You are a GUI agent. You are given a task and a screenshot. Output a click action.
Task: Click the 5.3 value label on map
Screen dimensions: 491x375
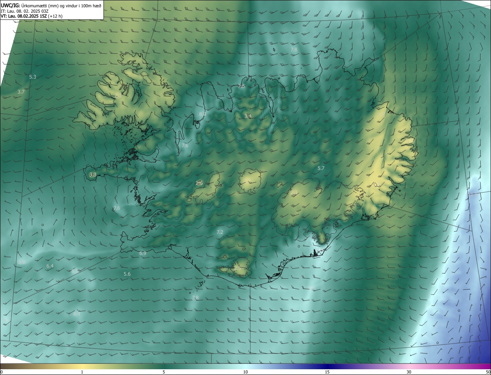pos(33,77)
